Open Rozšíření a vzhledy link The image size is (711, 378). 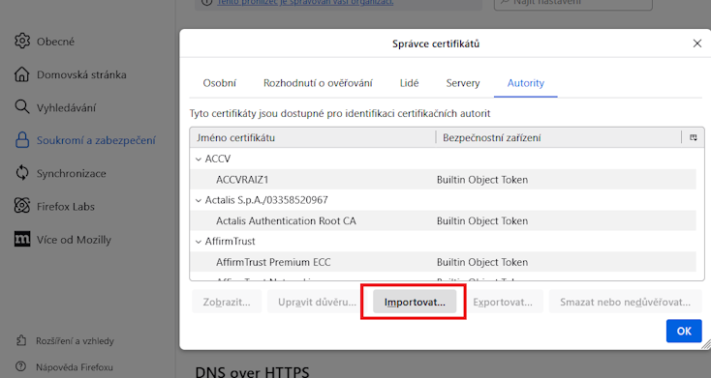pyautogui.click(x=75, y=341)
